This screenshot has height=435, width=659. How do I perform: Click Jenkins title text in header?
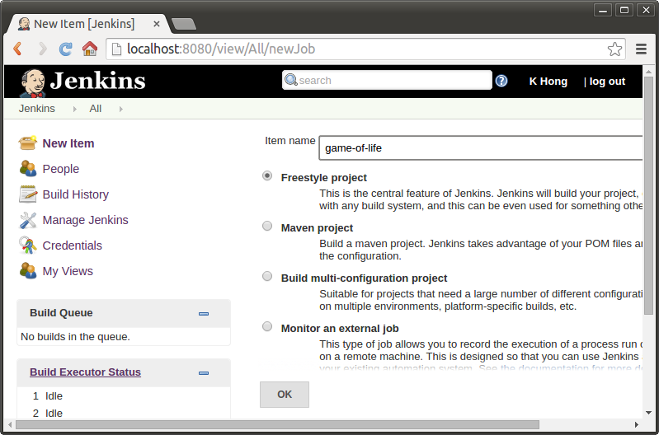coord(97,81)
